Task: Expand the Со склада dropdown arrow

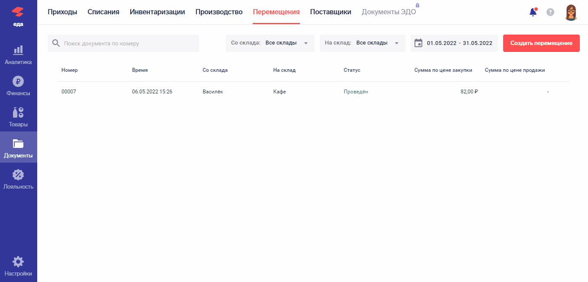Action: 306,43
